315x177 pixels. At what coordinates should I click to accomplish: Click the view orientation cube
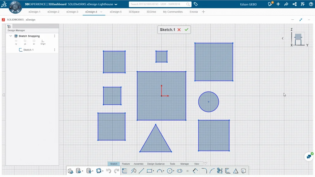pyautogui.click(x=298, y=39)
